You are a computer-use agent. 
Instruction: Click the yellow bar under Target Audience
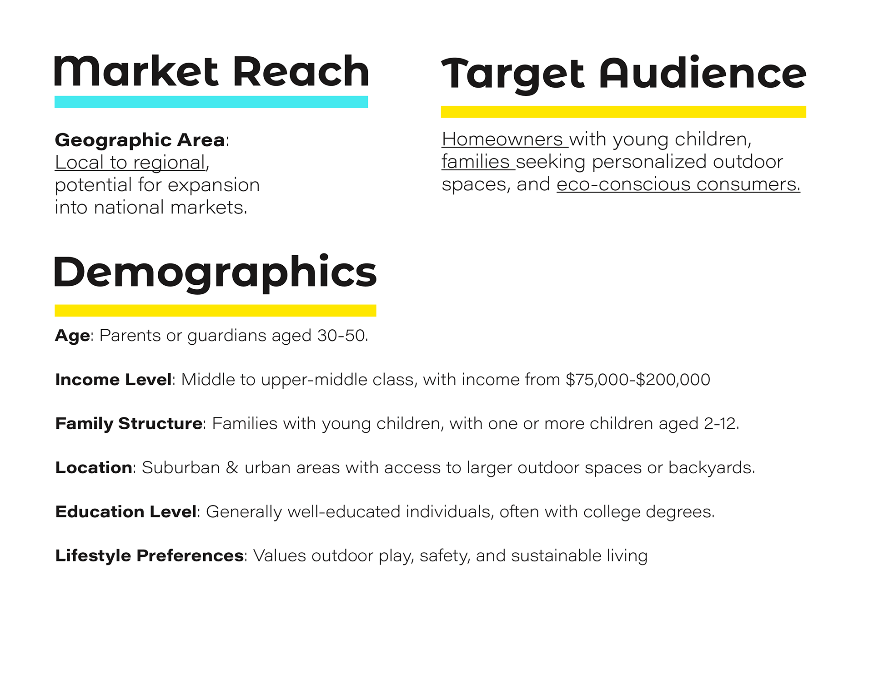click(x=623, y=112)
